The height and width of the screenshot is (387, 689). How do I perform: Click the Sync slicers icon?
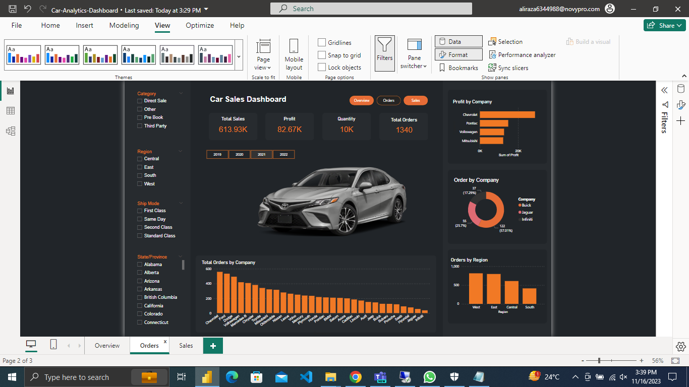(508, 68)
